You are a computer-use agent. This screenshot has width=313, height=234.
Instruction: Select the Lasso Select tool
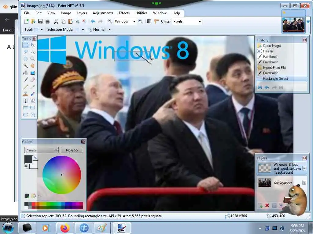coord(26,52)
